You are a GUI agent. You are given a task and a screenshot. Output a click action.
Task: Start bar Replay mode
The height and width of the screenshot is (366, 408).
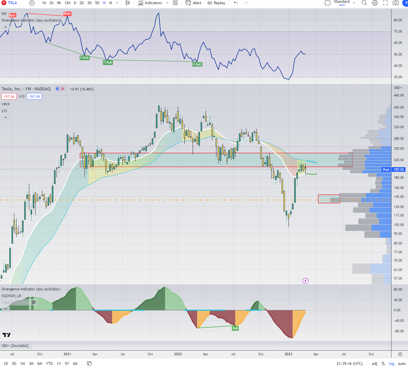(216, 3)
